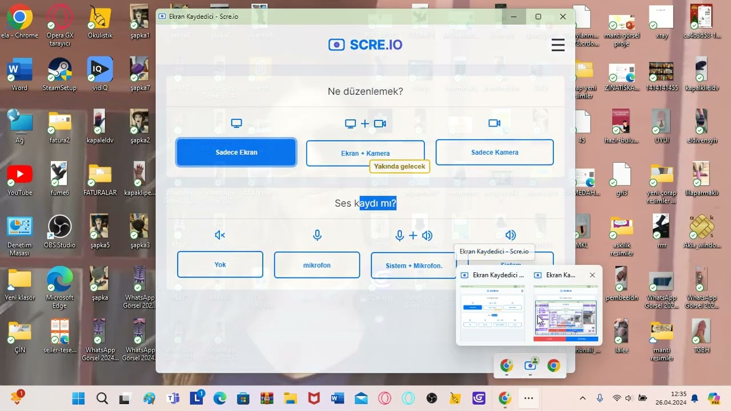731x411 pixels.
Task: Open notification bell in tray
Action: (x=694, y=398)
